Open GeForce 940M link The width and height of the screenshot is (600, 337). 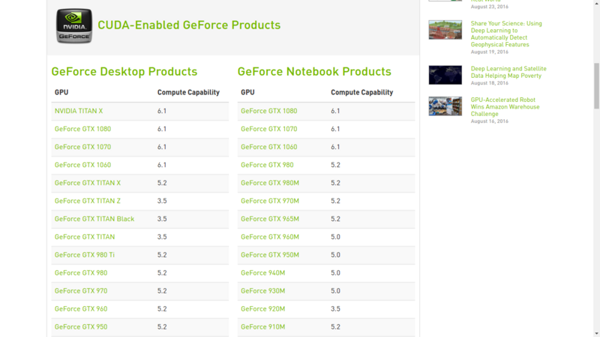coord(263,273)
